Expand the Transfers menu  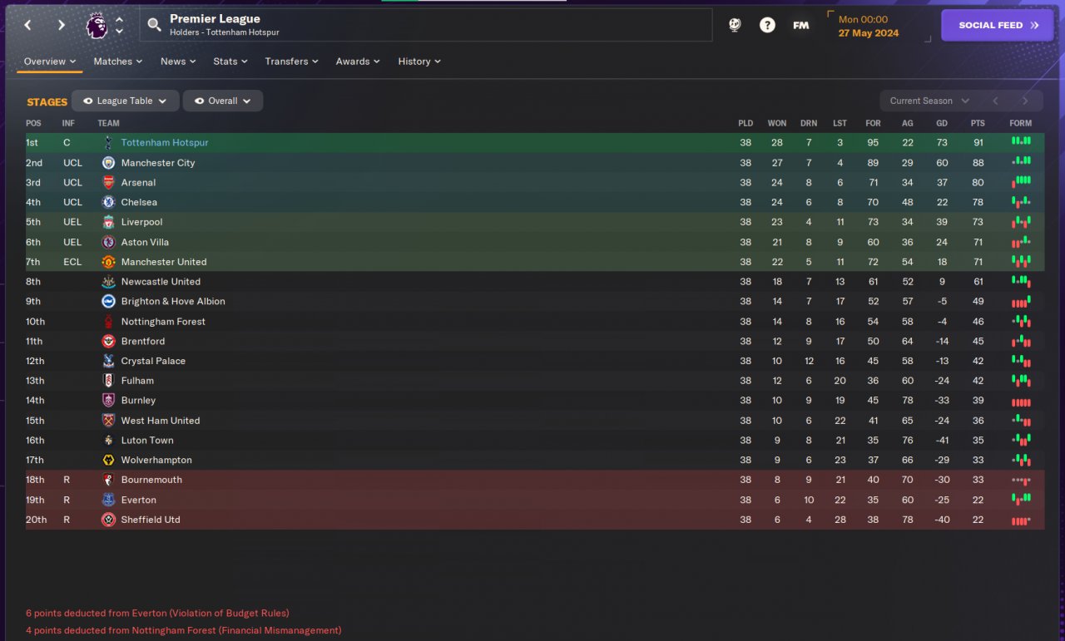click(291, 62)
